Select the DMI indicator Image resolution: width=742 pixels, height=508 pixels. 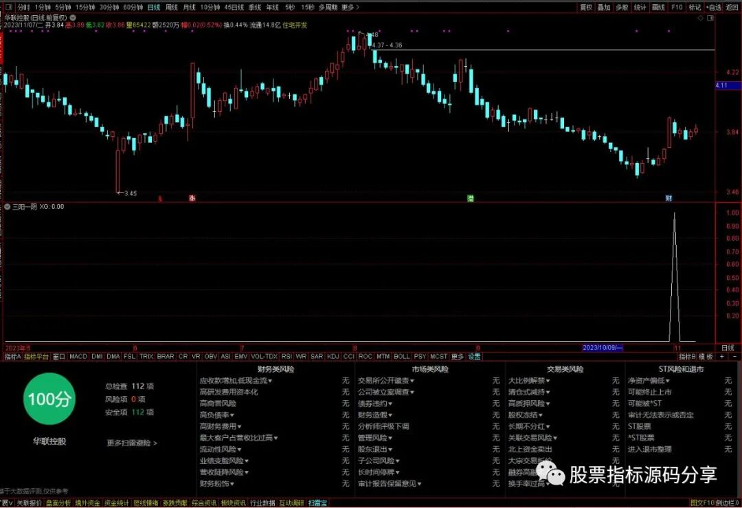pos(97,357)
